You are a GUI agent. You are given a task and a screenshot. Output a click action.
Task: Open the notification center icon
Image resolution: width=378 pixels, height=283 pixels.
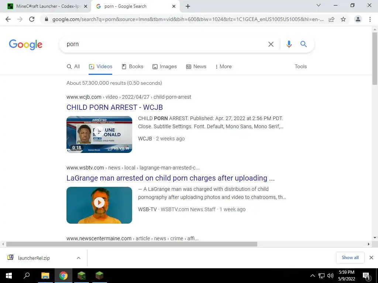pyautogui.click(x=367, y=276)
